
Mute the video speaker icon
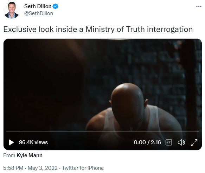coord(181,142)
